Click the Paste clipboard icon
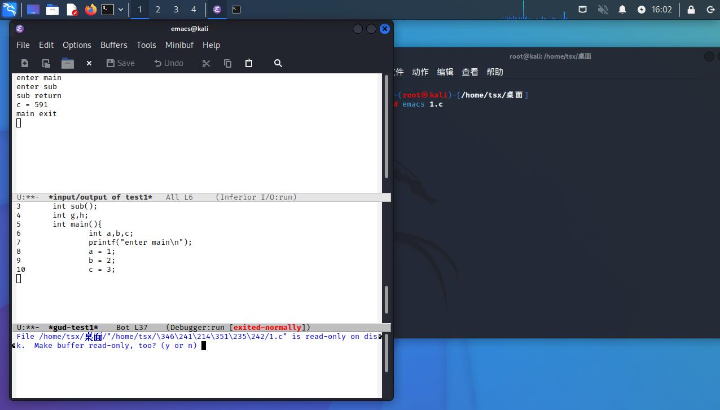720x410 pixels. [x=249, y=63]
